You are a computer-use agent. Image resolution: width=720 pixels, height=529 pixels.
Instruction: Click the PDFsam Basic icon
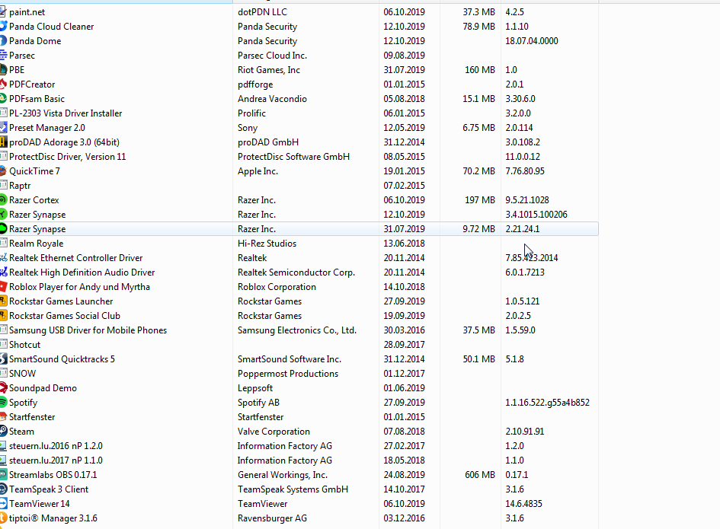click(3, 99)
